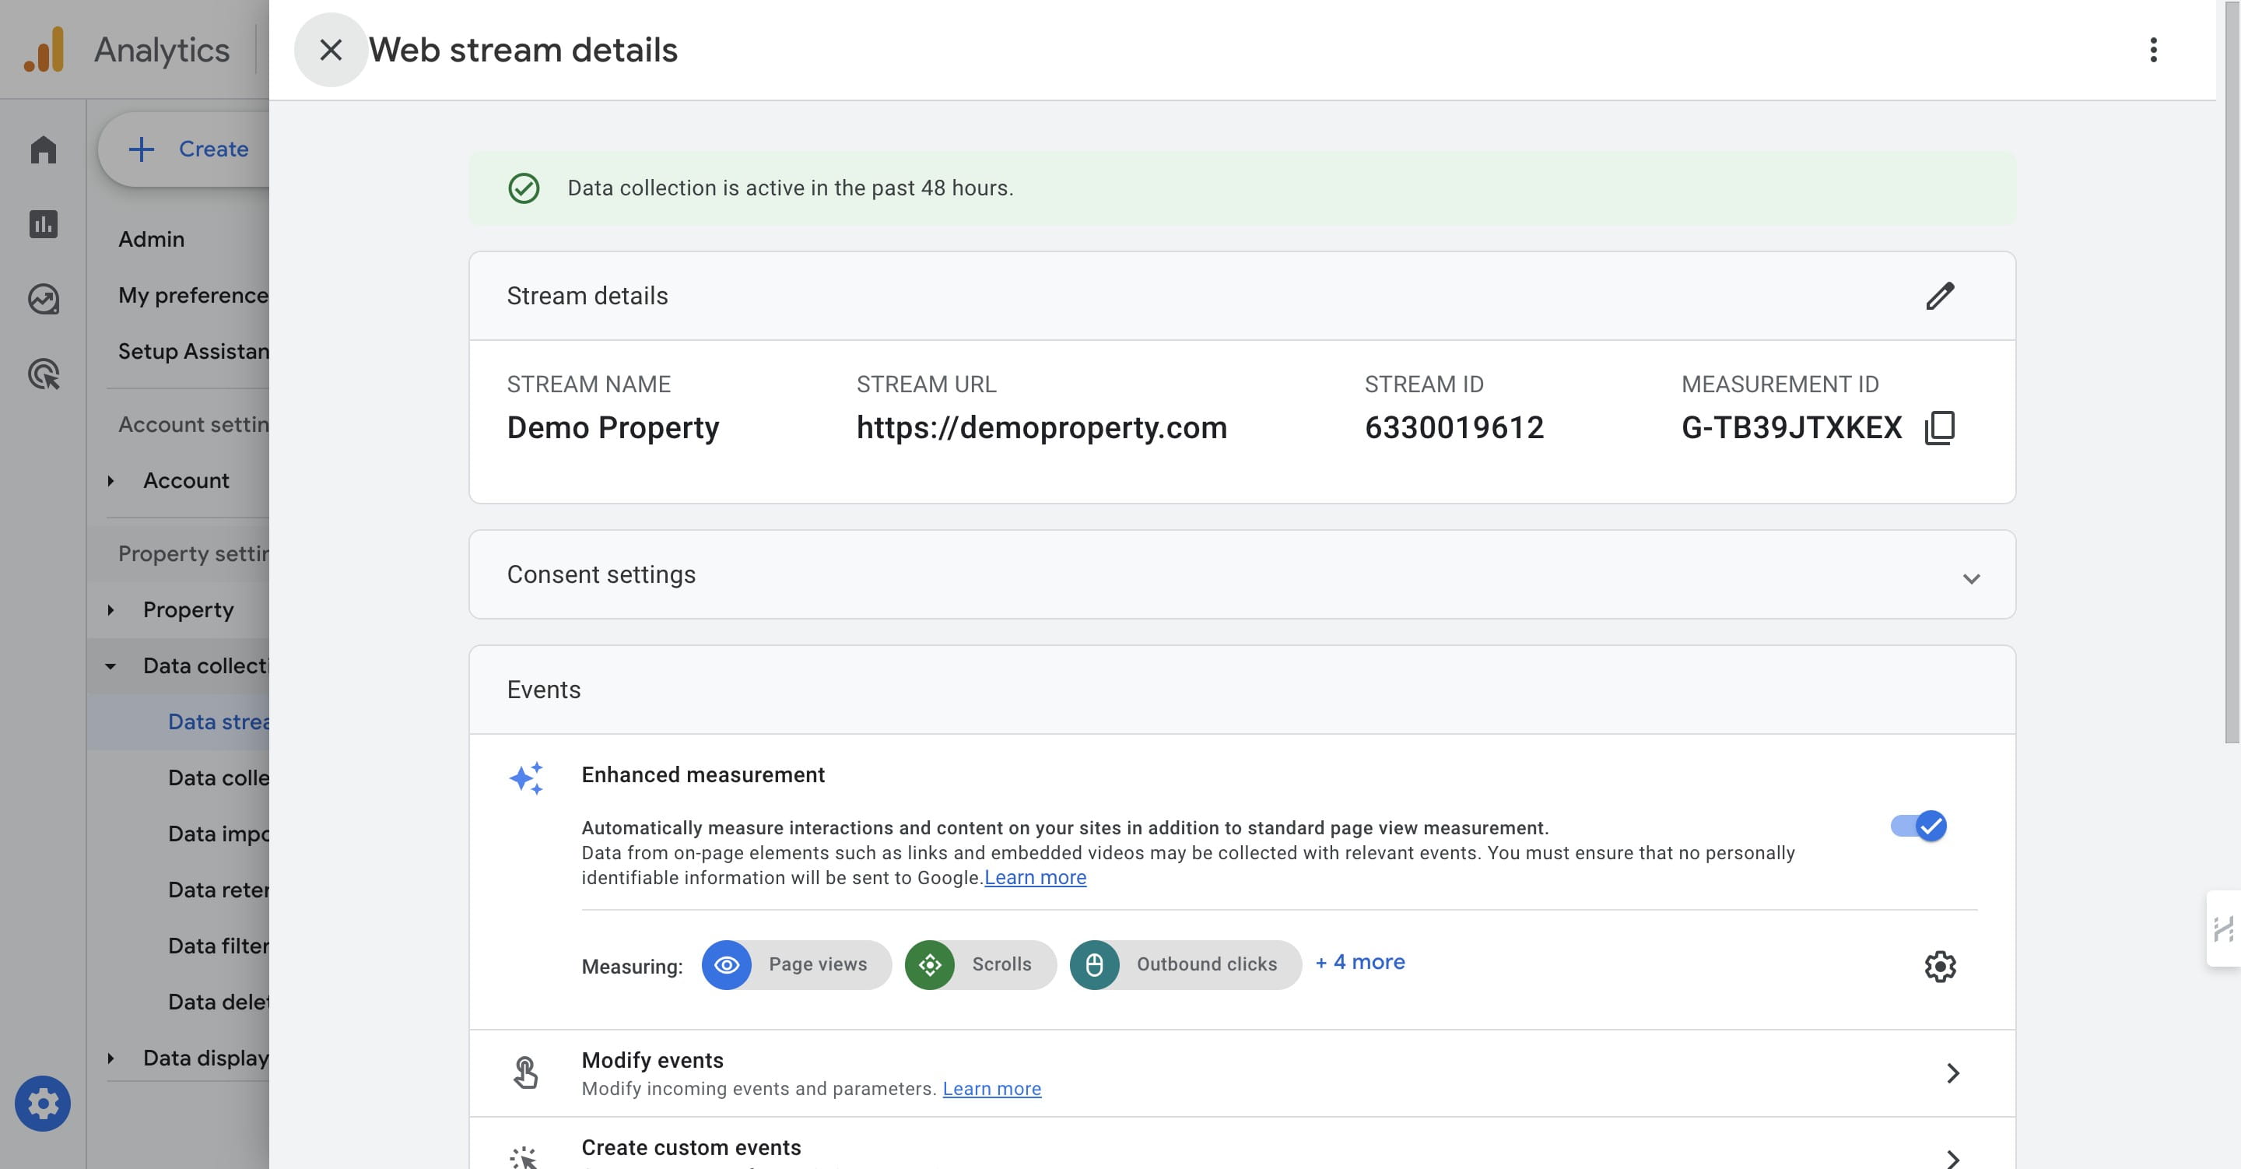This screenshot has width=2241, height=1169.
Task: Click the Admin gear button
Action: coord(43,1103)
